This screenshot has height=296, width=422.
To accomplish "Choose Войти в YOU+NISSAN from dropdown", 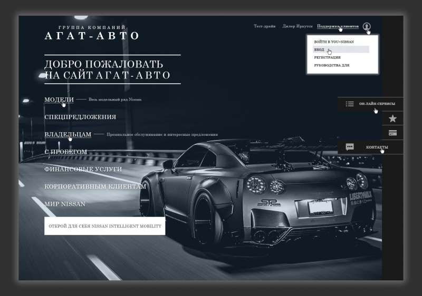I will [x=334, y=42].
